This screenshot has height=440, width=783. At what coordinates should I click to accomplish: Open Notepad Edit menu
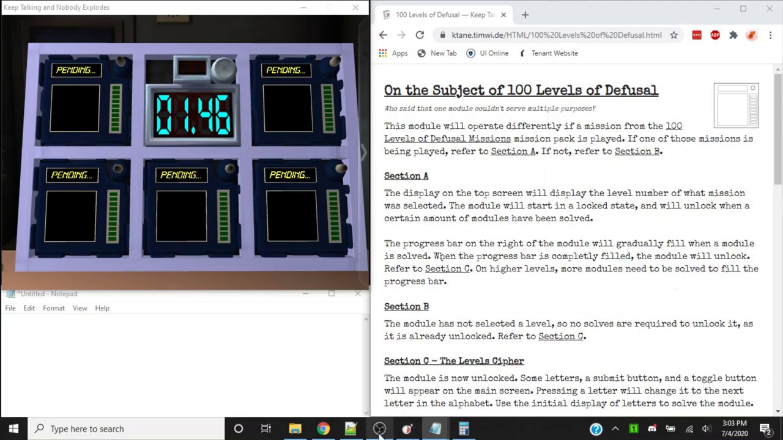tap(29, 308)
